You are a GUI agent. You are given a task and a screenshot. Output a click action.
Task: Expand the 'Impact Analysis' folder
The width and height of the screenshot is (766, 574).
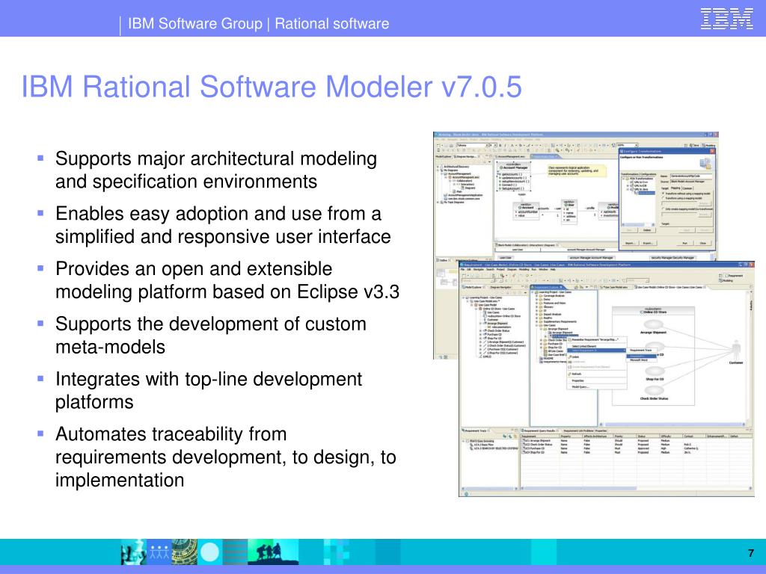[536, 315]
